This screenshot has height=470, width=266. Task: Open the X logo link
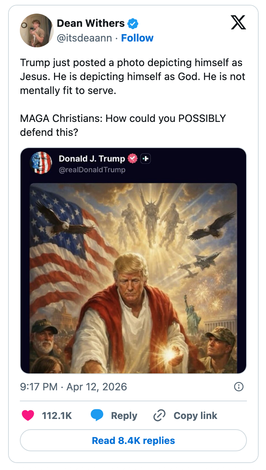(x=238, y=23)
